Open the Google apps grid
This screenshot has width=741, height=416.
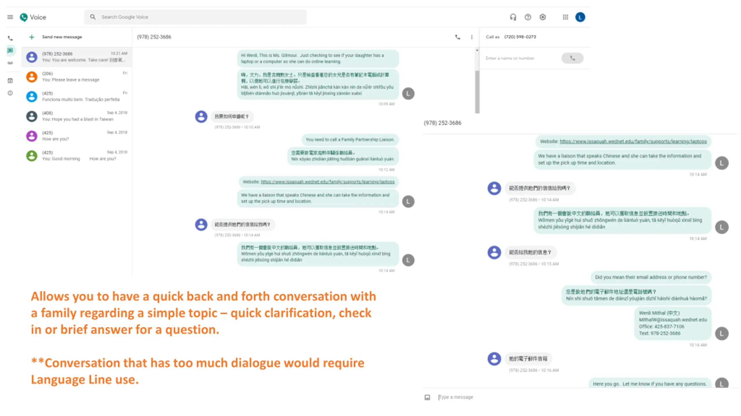click(565, 17)
